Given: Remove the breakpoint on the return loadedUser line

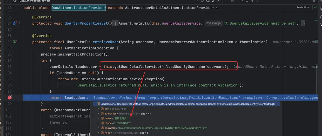Looking at the screenshot, I should tap(9, 98).
